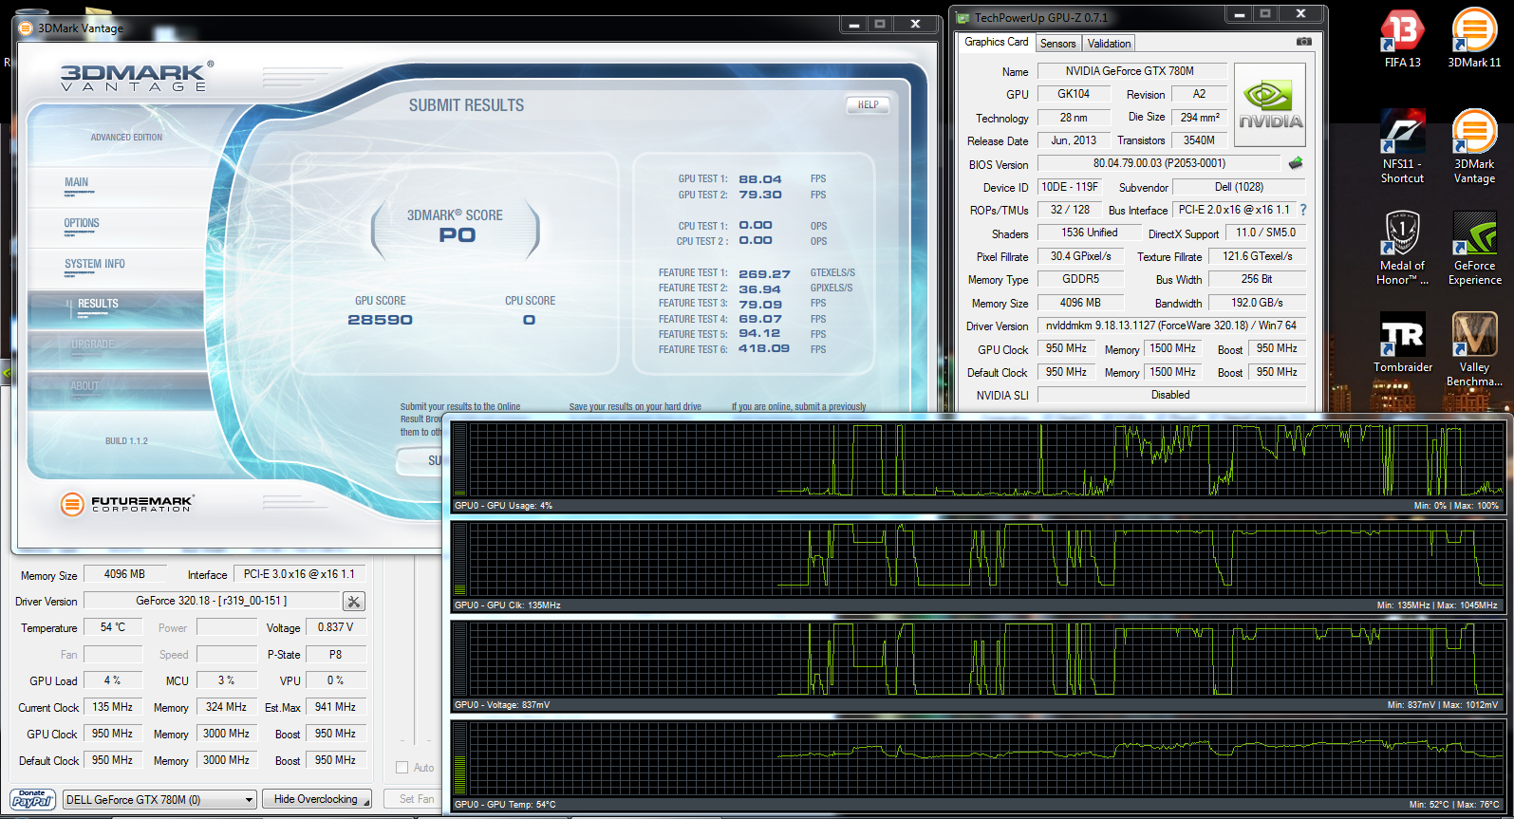Open the UPGRADE menu item

pyautogui.click(x=116, y=350)
